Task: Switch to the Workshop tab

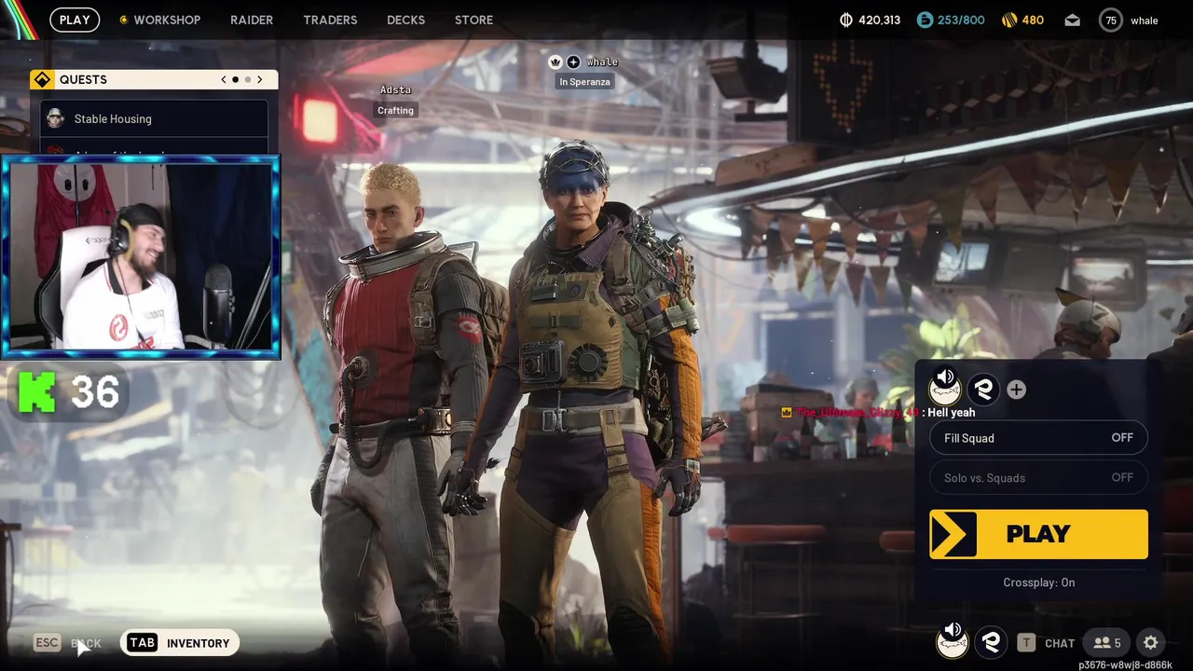Action: (x=159, y=20)
